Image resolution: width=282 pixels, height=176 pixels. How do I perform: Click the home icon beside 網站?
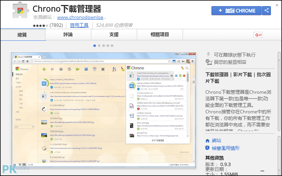coord(207,141)
